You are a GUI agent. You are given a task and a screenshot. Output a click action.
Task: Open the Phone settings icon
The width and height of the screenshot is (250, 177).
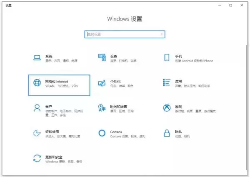[x=167, y=57]
